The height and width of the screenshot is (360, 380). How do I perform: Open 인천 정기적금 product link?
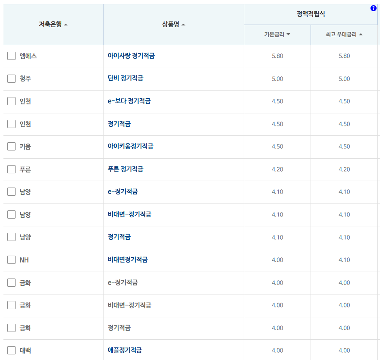[x=119, y=124]
